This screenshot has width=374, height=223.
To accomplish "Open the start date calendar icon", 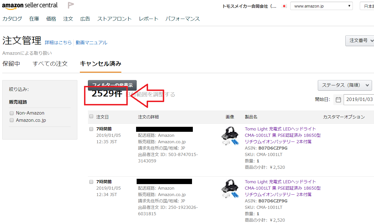I will 338,100.
